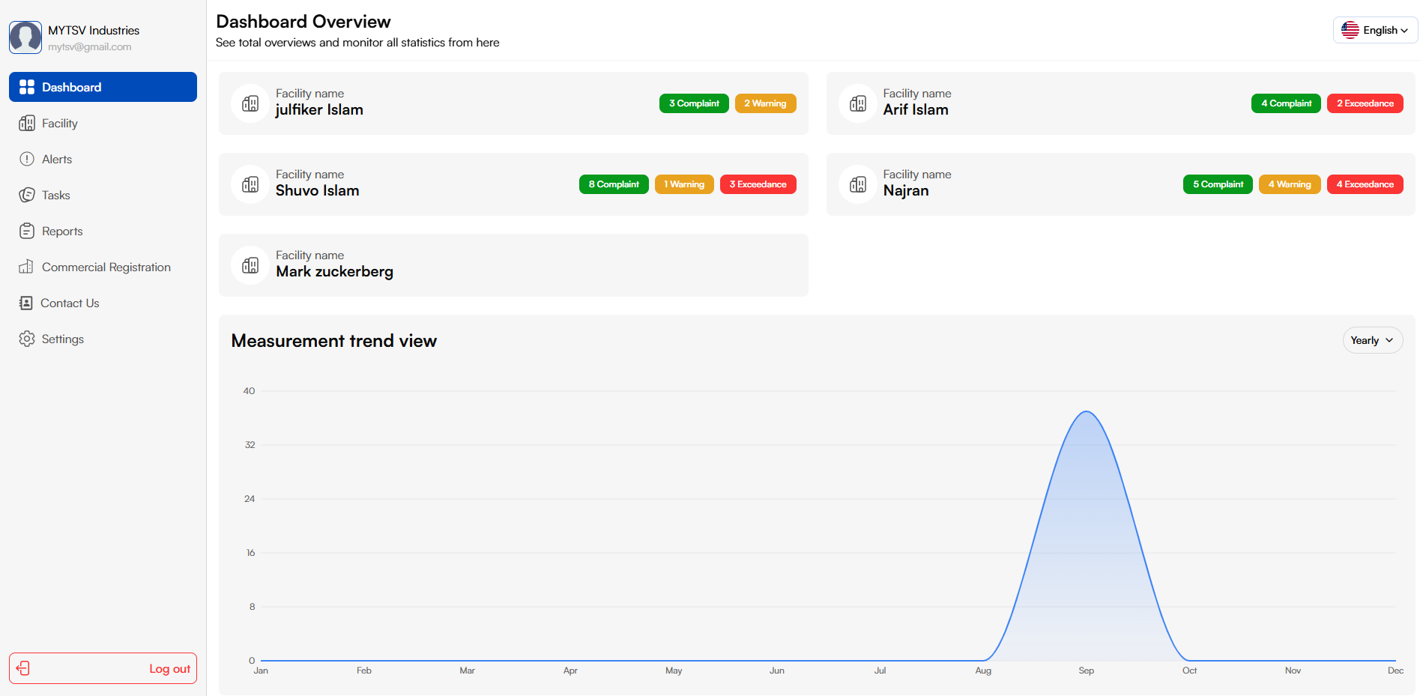Image resolution: width=1420 pixels, height=696 pixels.
Task: Click the Settings gear icon
Action: pos(27,339)
